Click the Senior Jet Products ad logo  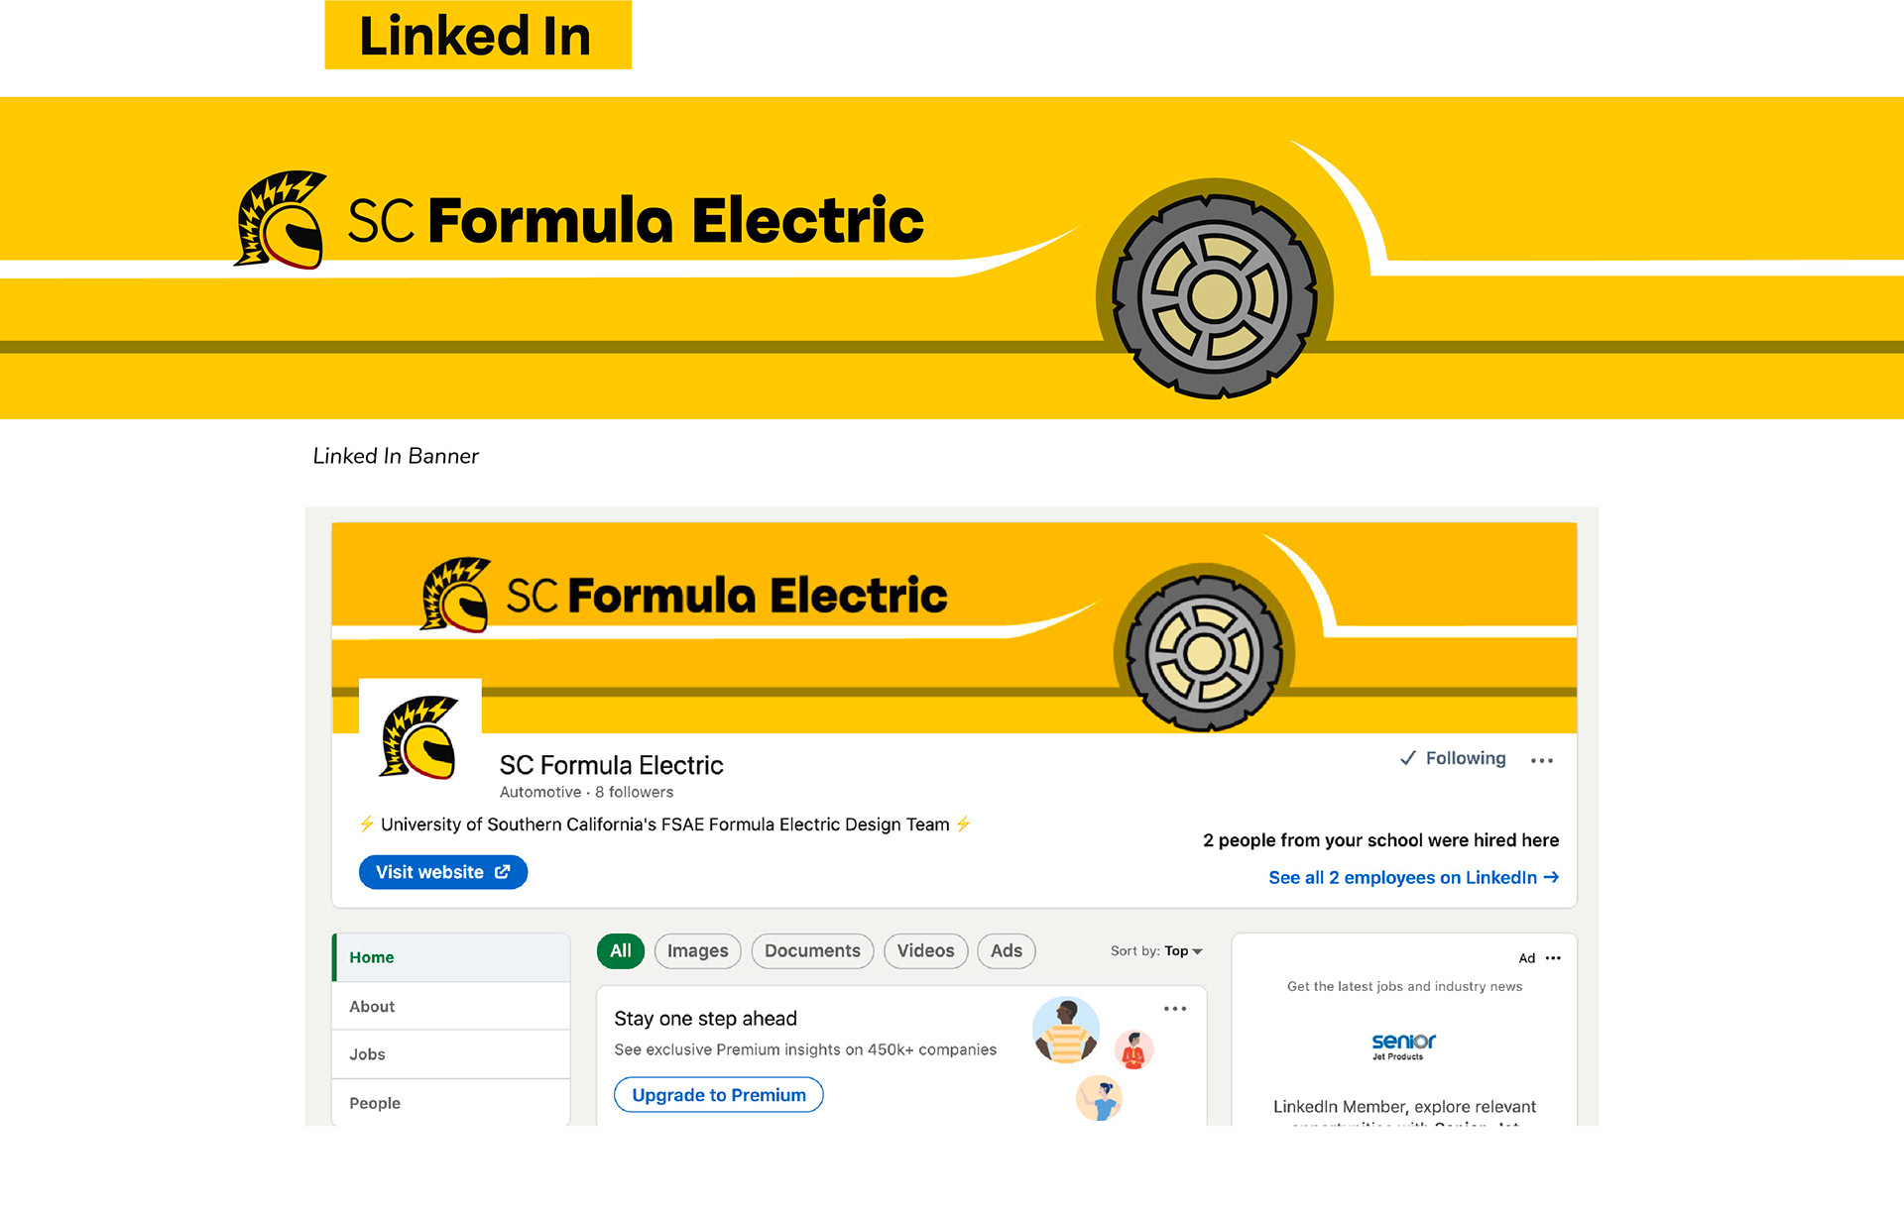1403,1045
